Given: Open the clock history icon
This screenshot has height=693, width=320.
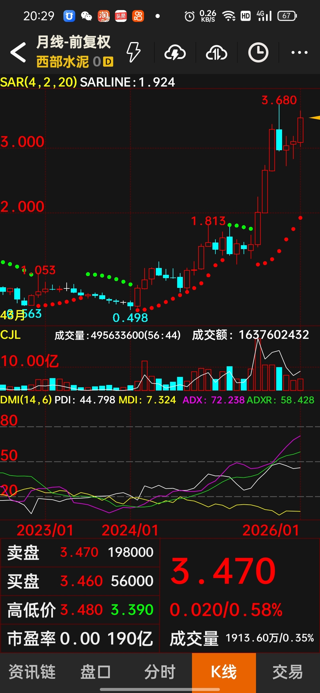Looking at the screenshot, I should (x=258, y=52).
